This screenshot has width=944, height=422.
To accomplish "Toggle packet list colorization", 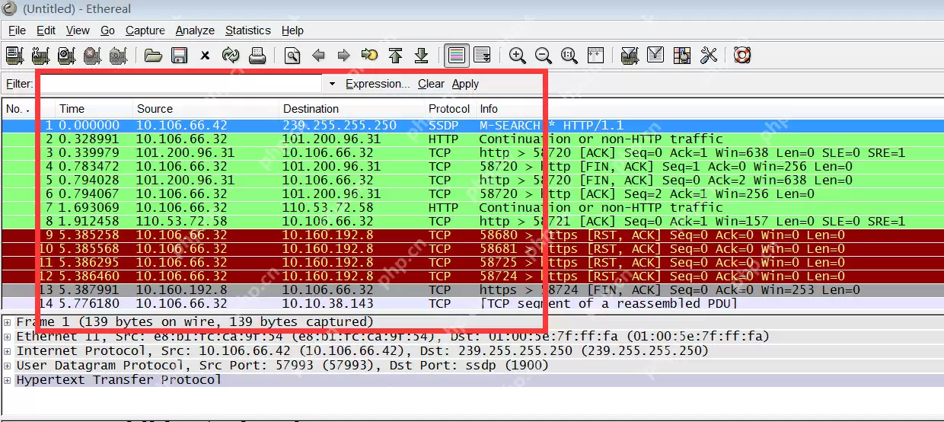I will [457, 56].
